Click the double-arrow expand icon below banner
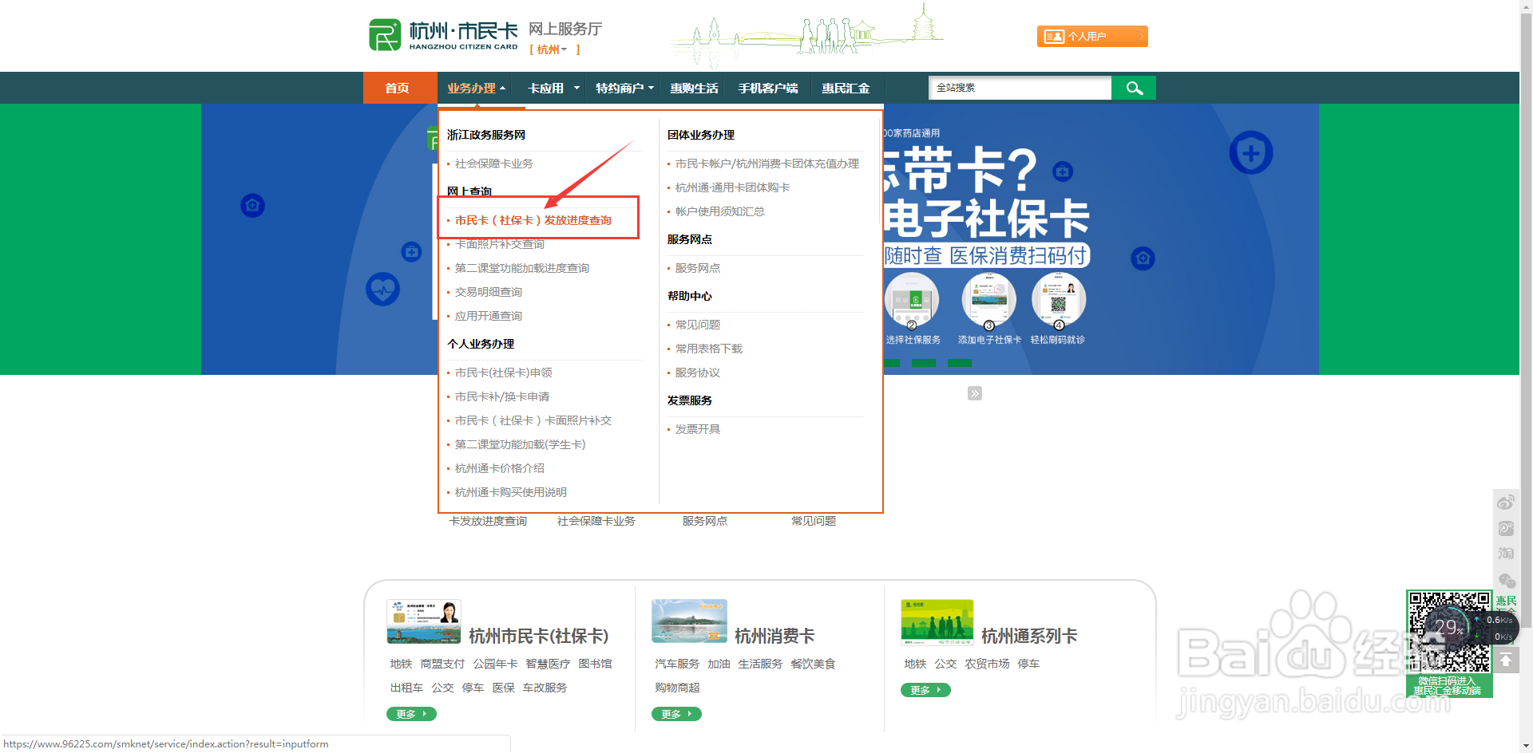The image size is (1533, 753). (x=975, y=393)
